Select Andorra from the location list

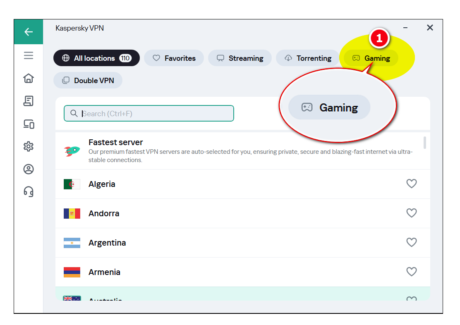click(x=242, y=213)
